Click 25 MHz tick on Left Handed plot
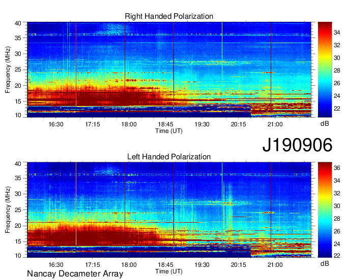Image resolution: width=346 pixels, height=280 pixels. coord(18,210)
